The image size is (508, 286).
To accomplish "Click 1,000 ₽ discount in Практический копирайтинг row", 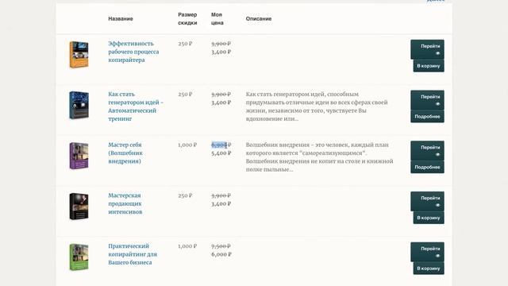I will point(187,245).
